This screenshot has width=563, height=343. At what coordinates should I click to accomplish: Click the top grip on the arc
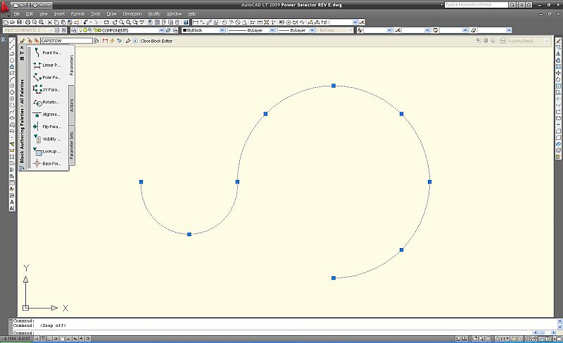pyautogui.click(x=334, y=86)
